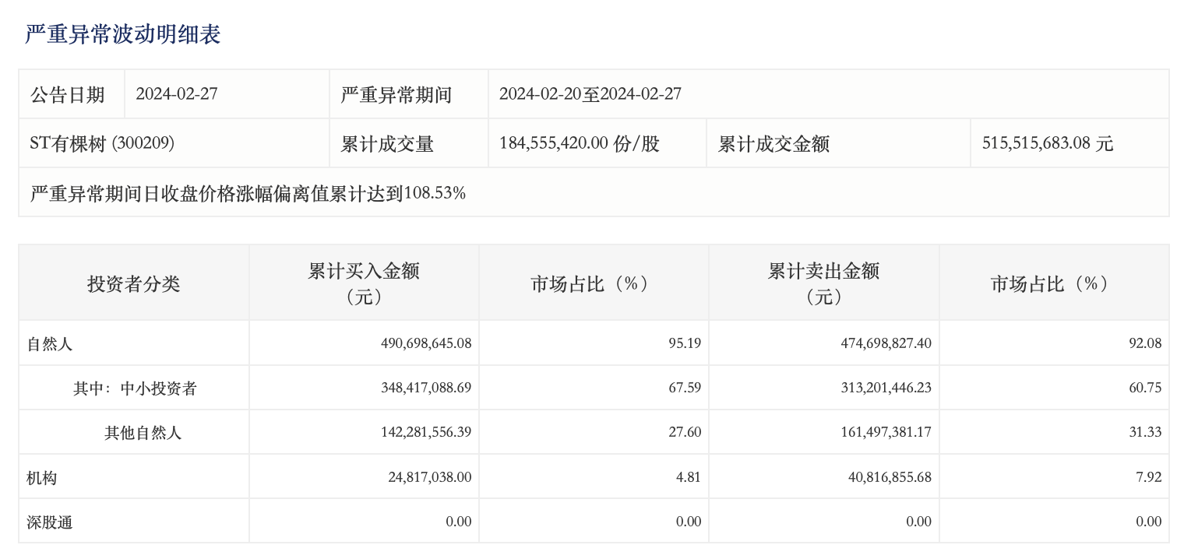1184x559 pixels.
Task: Select the 其他自然人 row label
Action: [143, 432]
